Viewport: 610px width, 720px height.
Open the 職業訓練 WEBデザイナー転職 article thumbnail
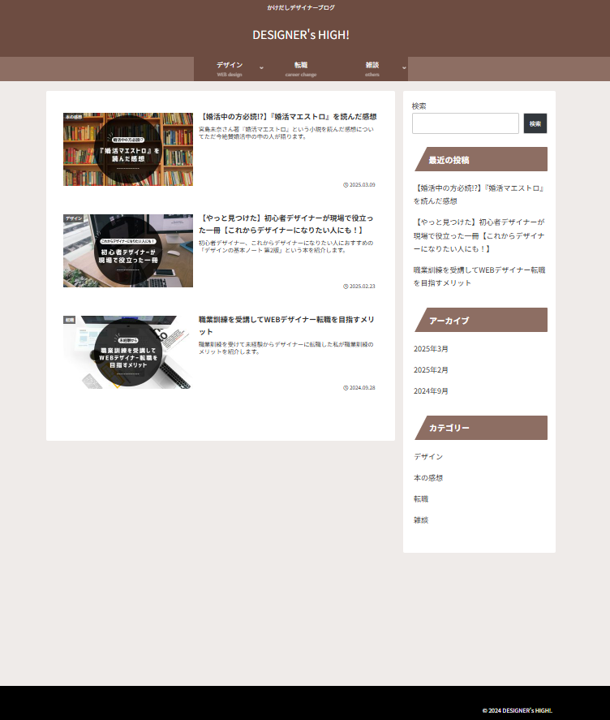tap(128, 352)
